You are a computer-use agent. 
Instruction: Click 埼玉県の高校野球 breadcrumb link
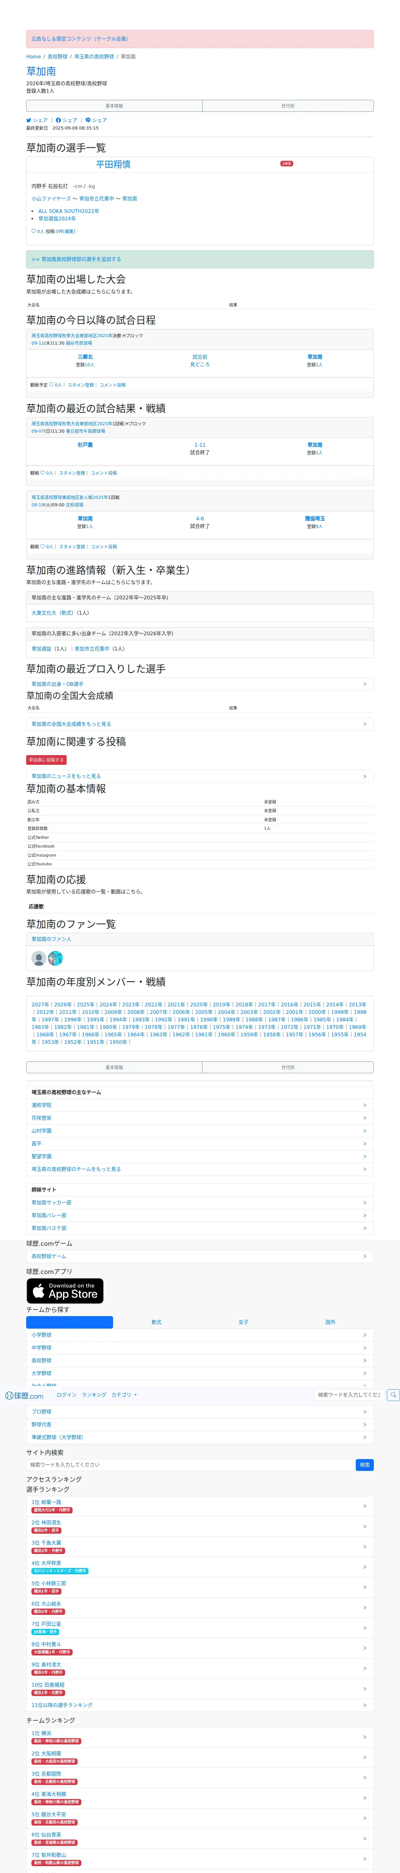[x=94, y=57]
